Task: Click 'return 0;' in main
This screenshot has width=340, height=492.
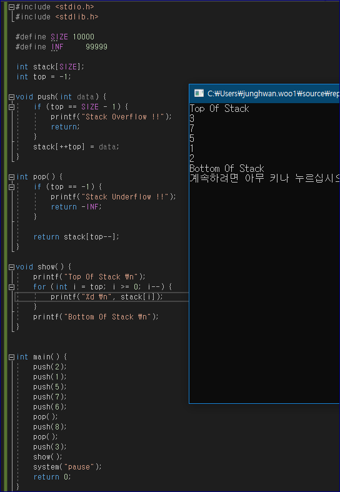Action: [x=52, y=477]
